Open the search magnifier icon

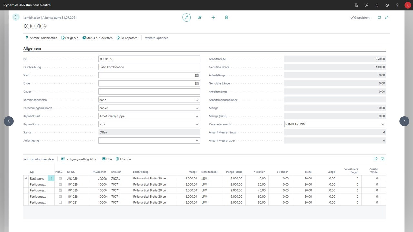pyautogui.click(x=367, y=5)
